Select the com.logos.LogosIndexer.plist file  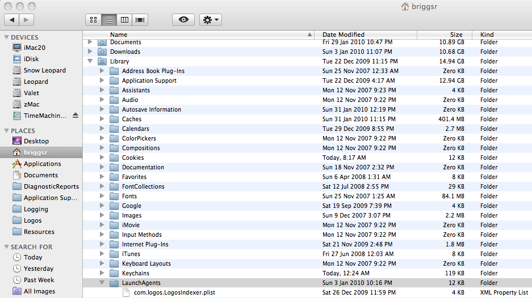coord(307,292)
